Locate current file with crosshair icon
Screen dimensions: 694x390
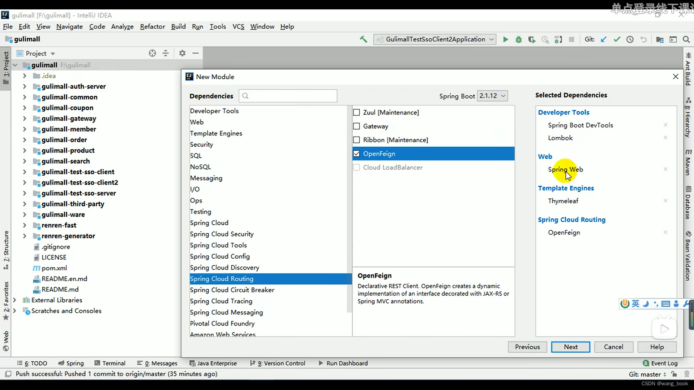pos(152,53)
